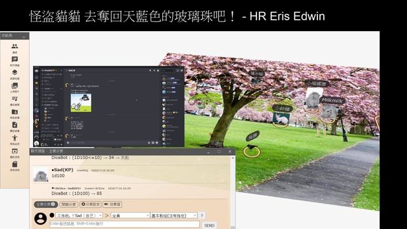Select the main chat tab with unread badge

click(x=46, y=204)
